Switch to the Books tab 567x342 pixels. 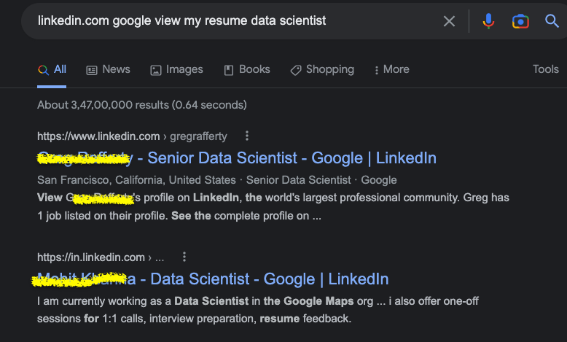point(246,69)
